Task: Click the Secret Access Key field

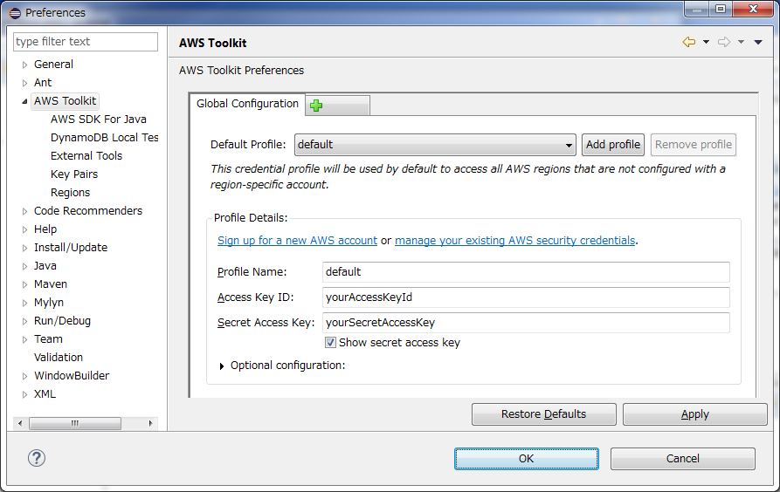Action: tap(526, 323)
